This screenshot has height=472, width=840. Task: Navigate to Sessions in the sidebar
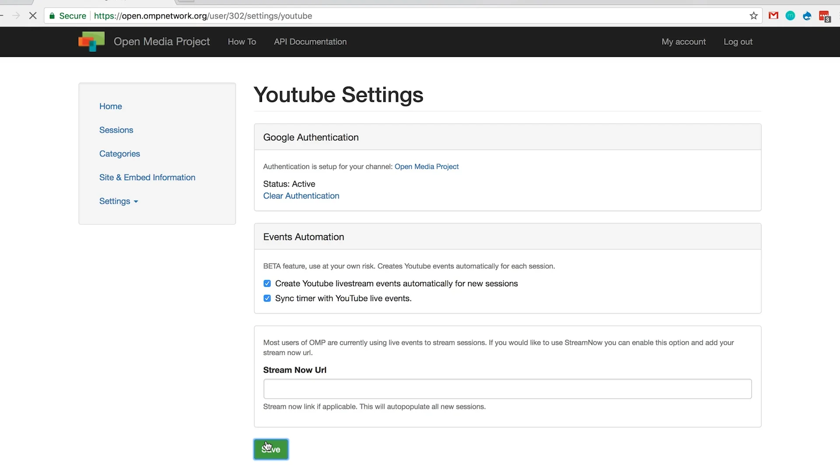tap(116, 130)
